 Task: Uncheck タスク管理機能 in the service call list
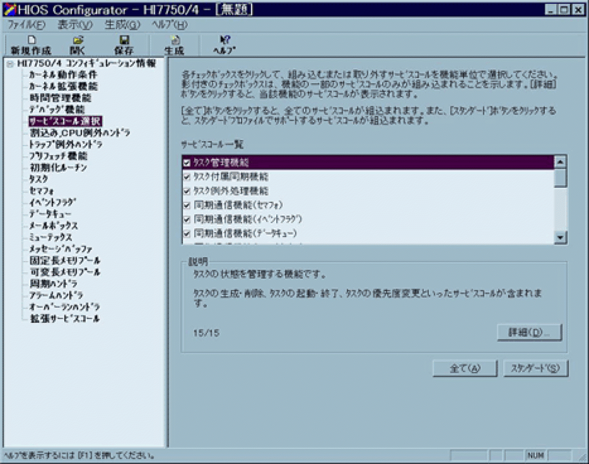pos(186,162)
